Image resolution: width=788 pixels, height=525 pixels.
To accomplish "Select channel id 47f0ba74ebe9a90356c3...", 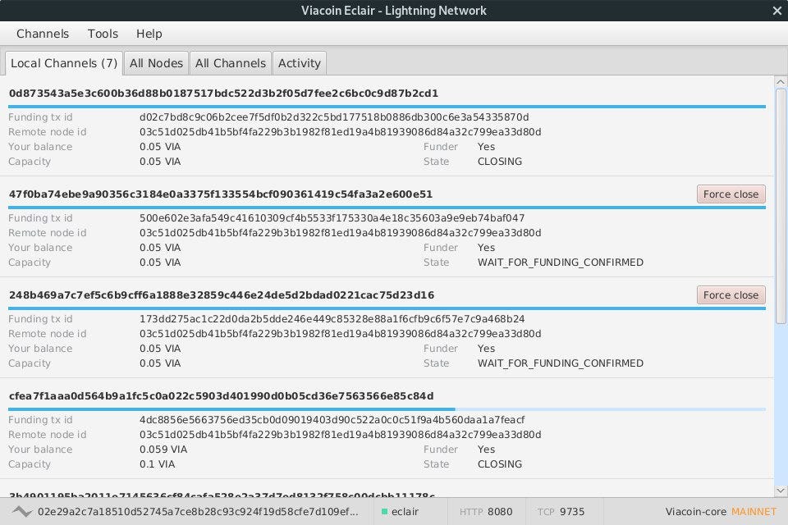I will (x=221, y=194).
